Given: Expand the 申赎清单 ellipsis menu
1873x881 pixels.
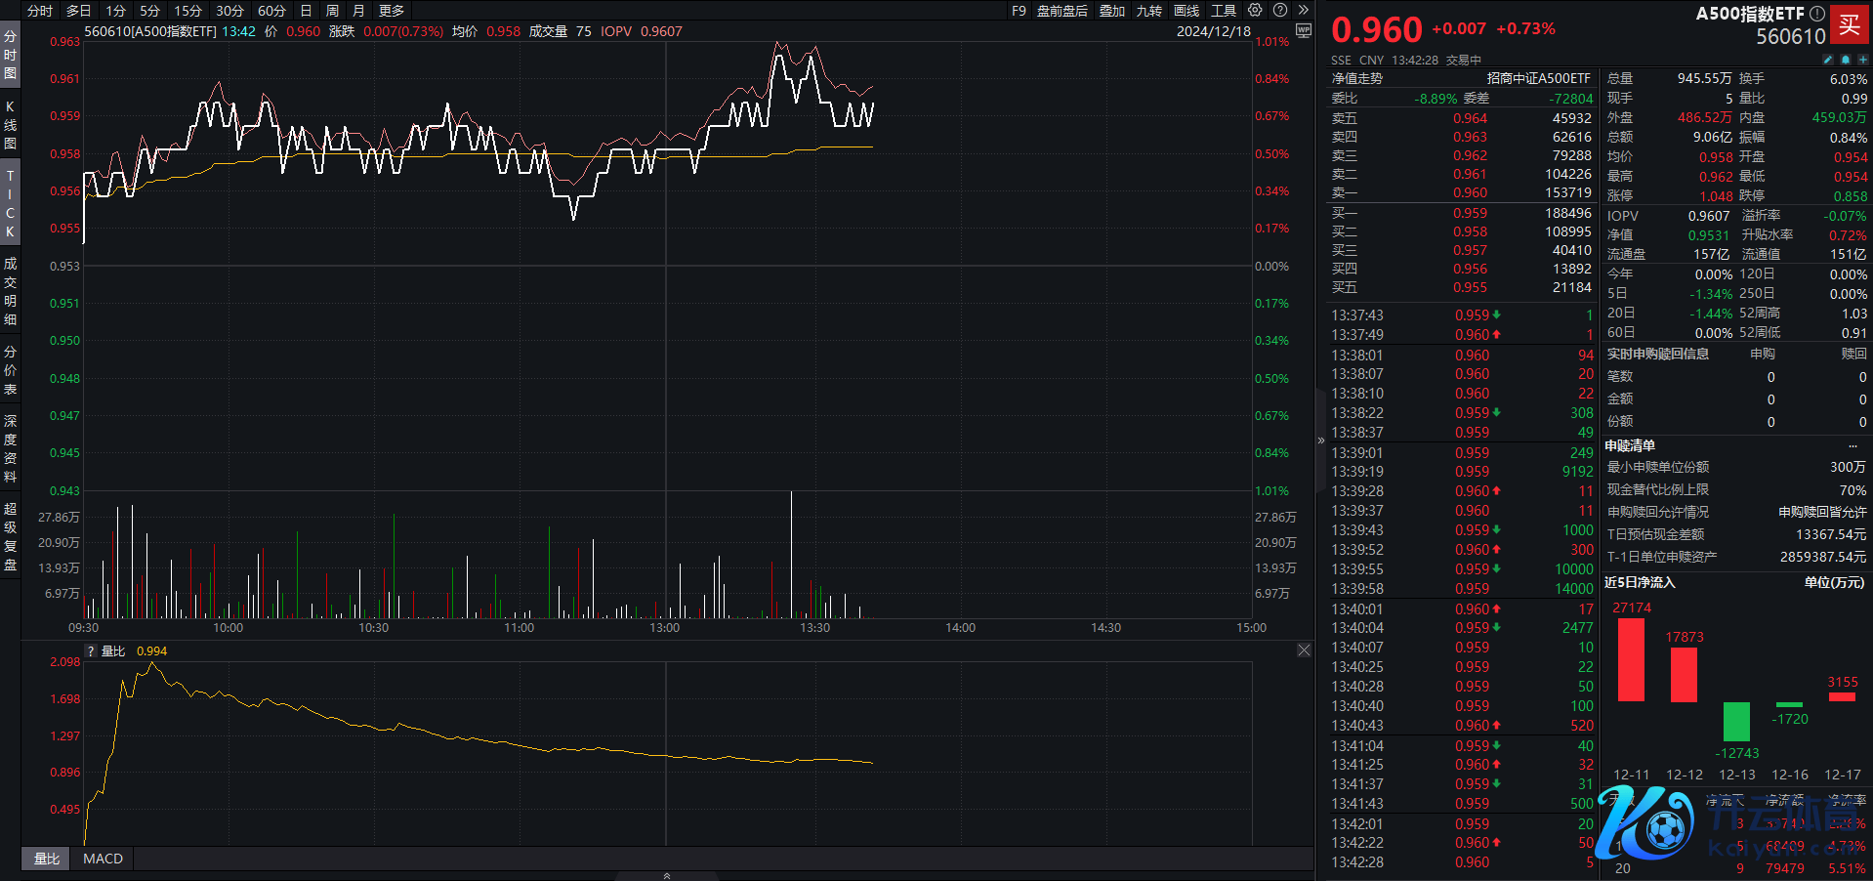Looking at the screenshot, I should [x=1852, y=446].
